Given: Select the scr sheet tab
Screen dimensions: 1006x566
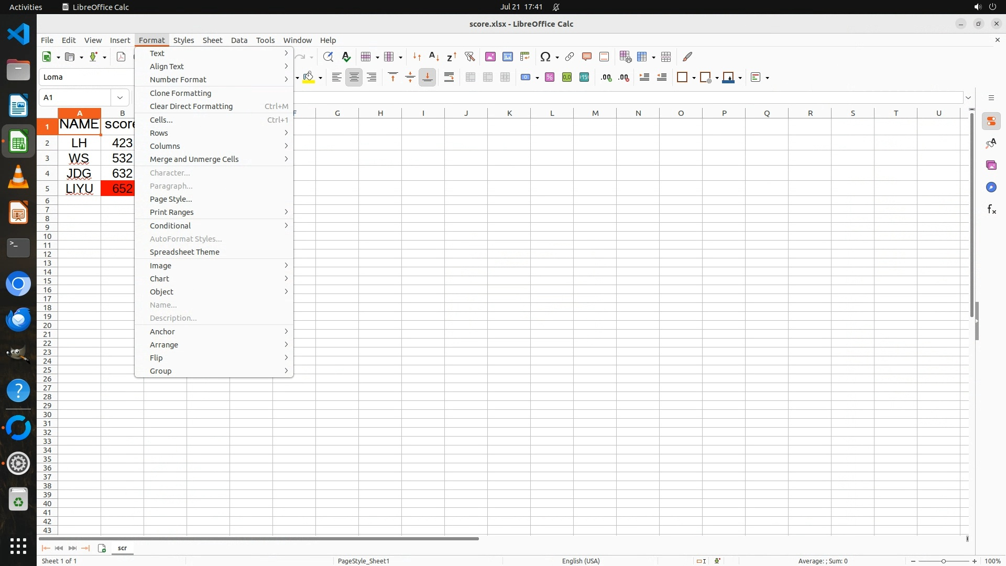Looking at the screenshot, I should point(122,548).
